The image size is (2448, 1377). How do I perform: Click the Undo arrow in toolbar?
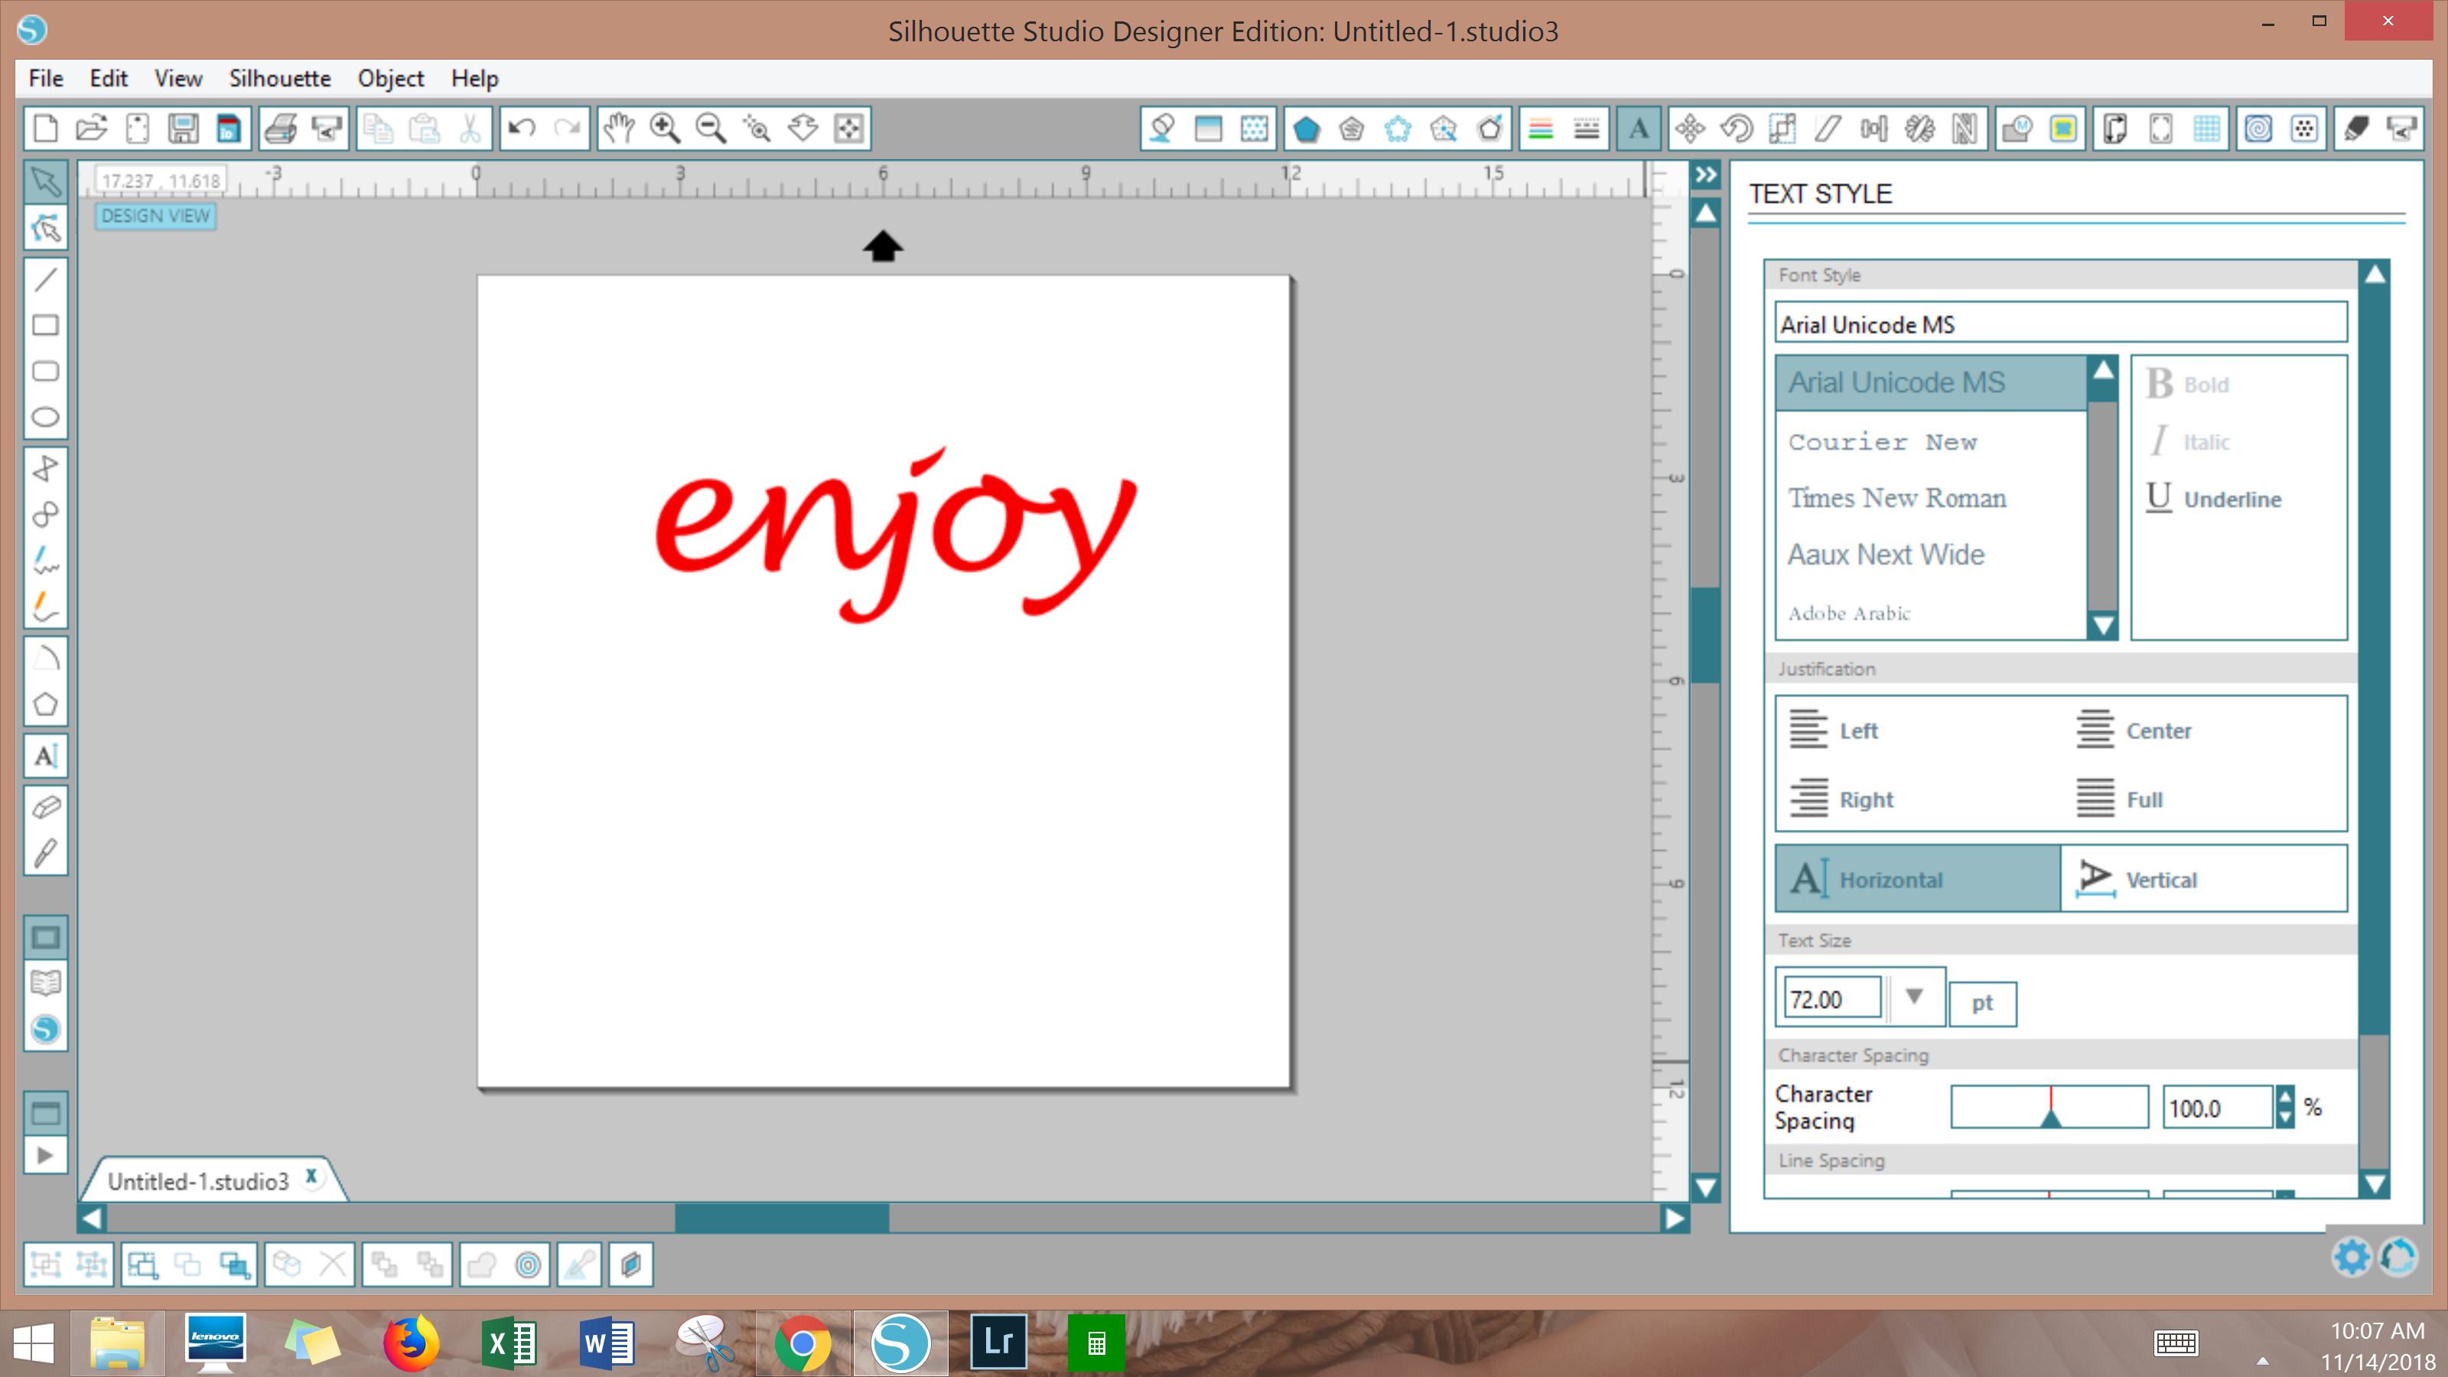point(522,129)
